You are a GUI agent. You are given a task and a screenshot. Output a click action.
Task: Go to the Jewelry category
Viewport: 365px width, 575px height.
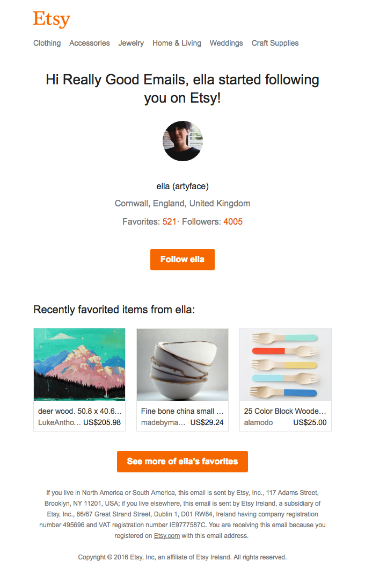tap(131, 43)
